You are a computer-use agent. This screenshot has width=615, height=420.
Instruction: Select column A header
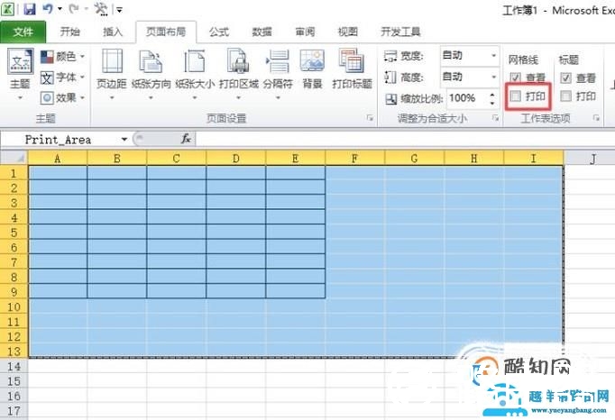(x=58, y=159)
